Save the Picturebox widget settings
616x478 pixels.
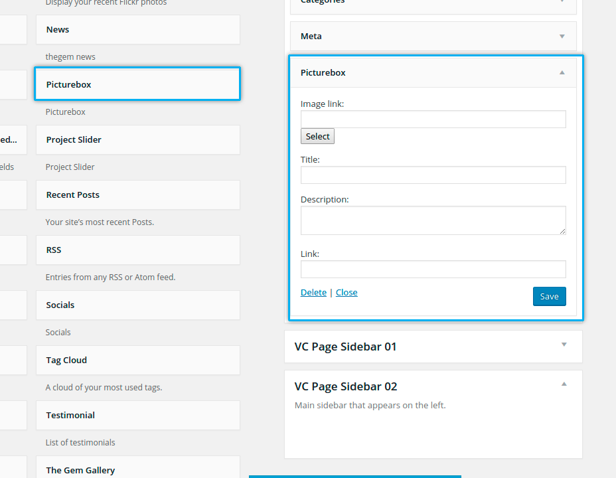pyautogui.click(x=549, y=297)
